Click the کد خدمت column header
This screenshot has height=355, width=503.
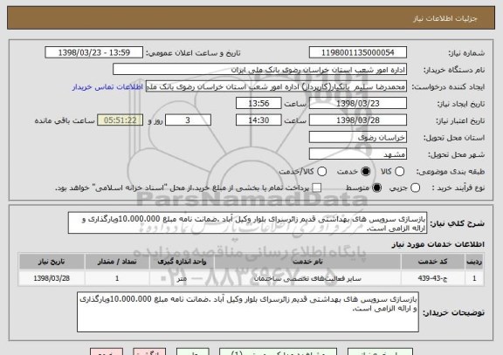433,262
